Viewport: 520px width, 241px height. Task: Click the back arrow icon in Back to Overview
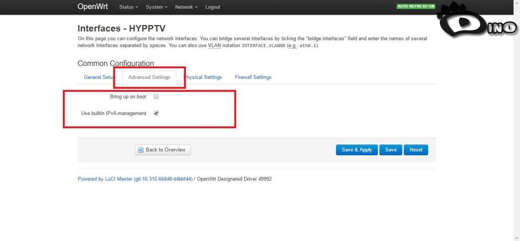pos(140,150)
